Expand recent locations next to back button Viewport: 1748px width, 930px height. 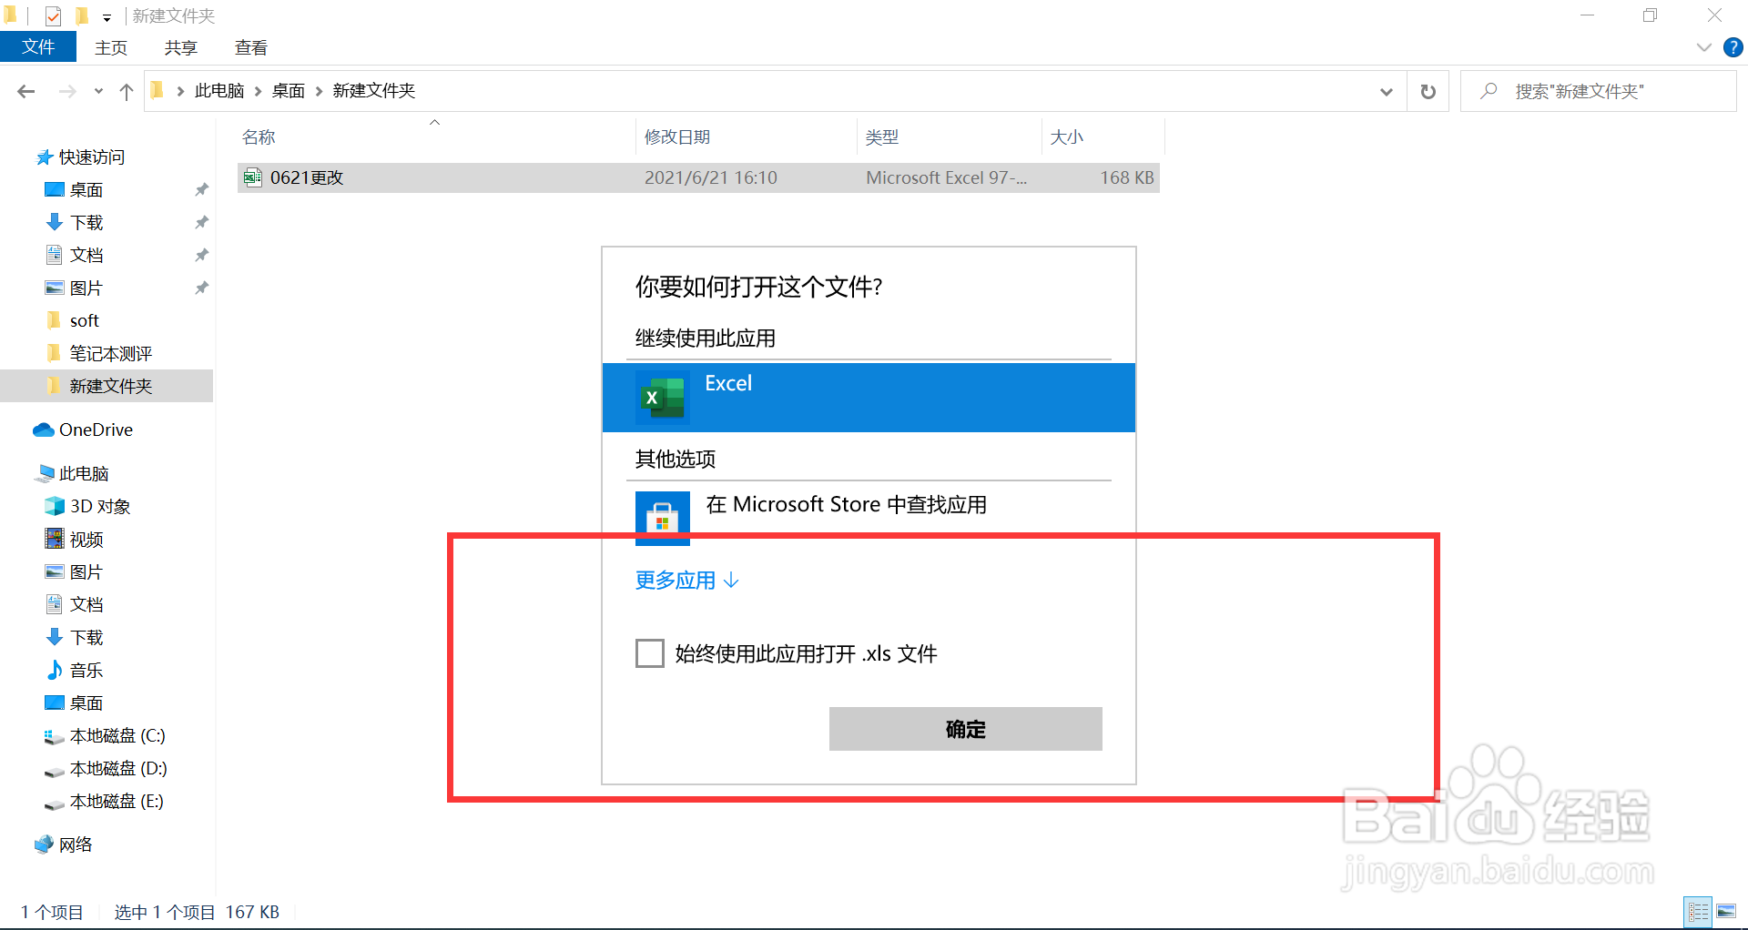tap(97, 90)
